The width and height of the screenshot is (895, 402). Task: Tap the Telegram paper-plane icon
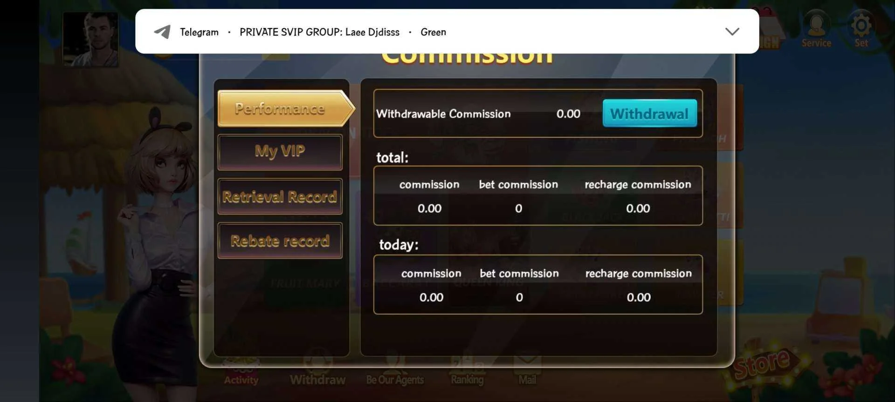point(162,32)
